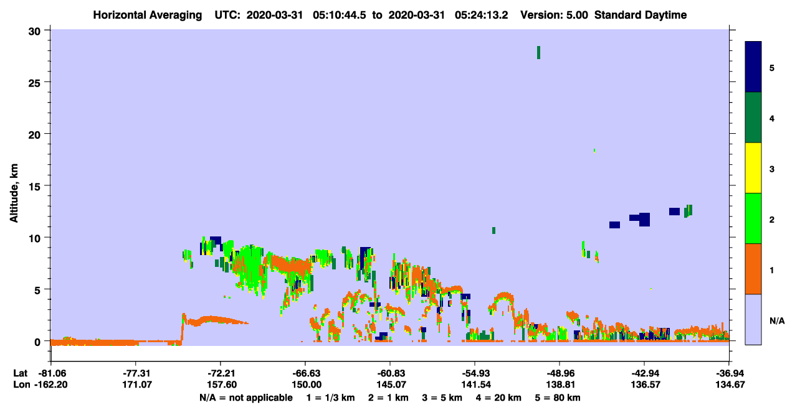Click the dark green colorbar segment labeled 4

(753, 118)
